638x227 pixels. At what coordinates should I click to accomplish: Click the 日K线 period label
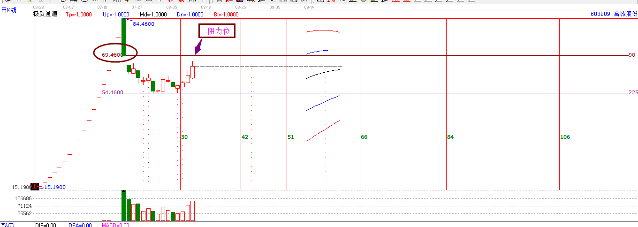8,10
